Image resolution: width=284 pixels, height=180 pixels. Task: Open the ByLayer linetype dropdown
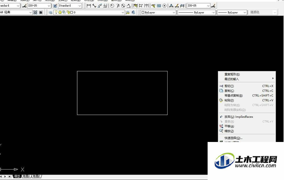click(213, 12)
